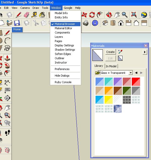Viewport: 151px width, 160px height.
Task: Open the Google menu
Action: coord(68,8)
